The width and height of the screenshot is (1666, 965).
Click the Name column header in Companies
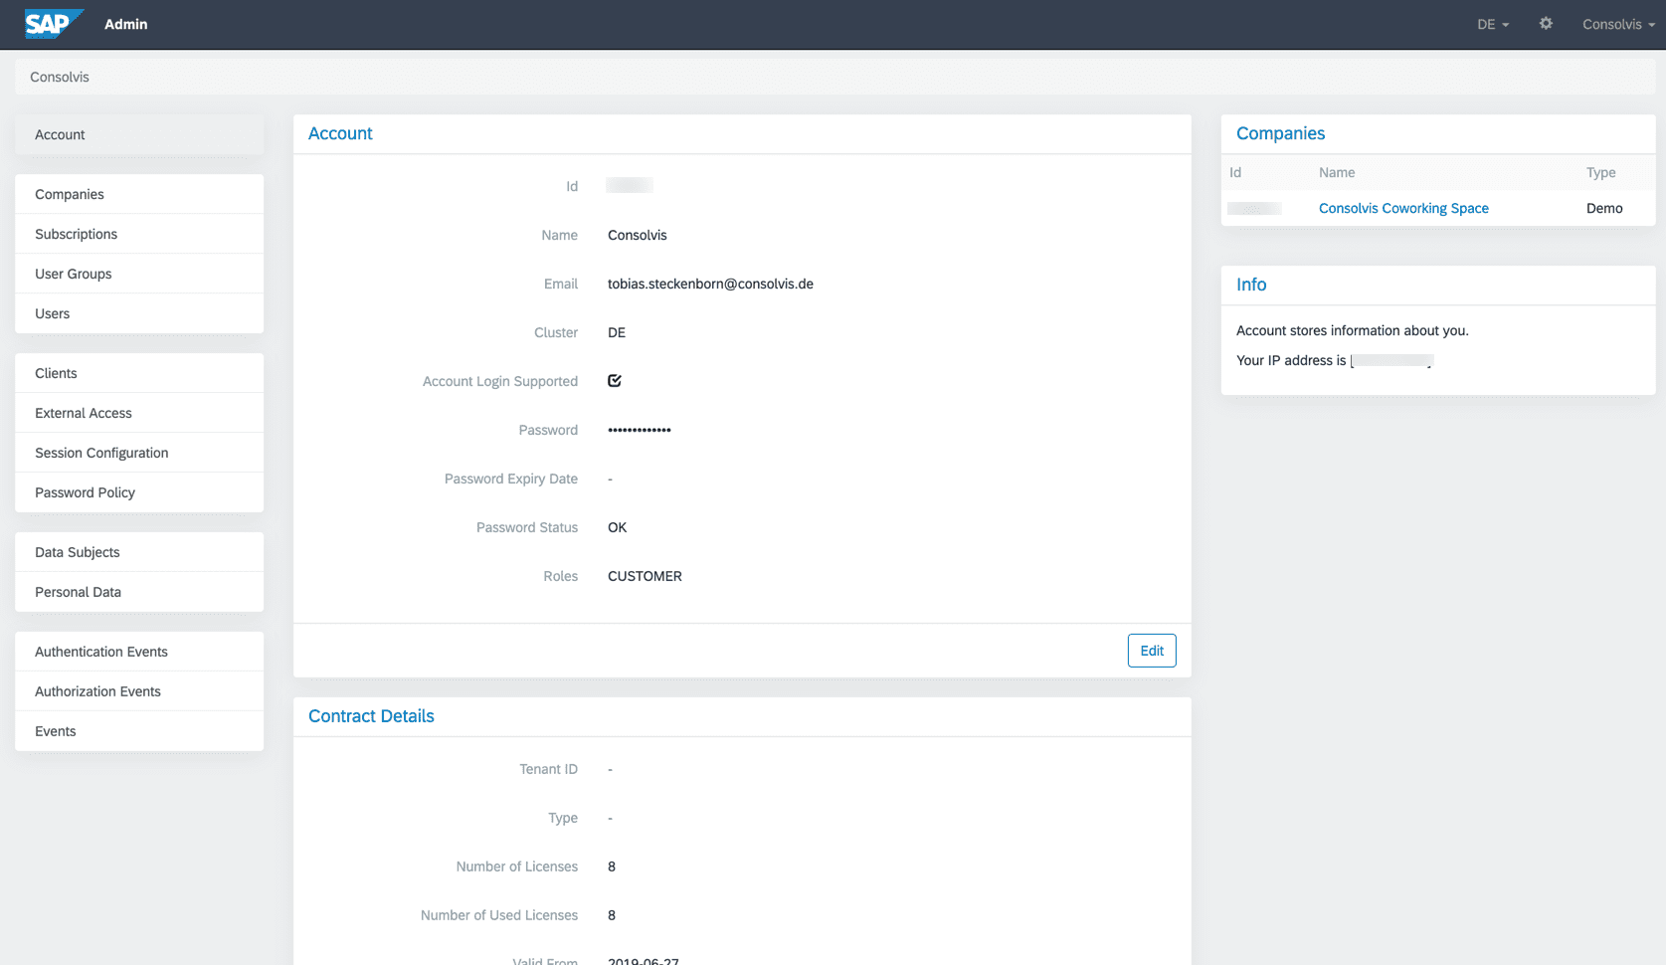tap(1337, 172)
